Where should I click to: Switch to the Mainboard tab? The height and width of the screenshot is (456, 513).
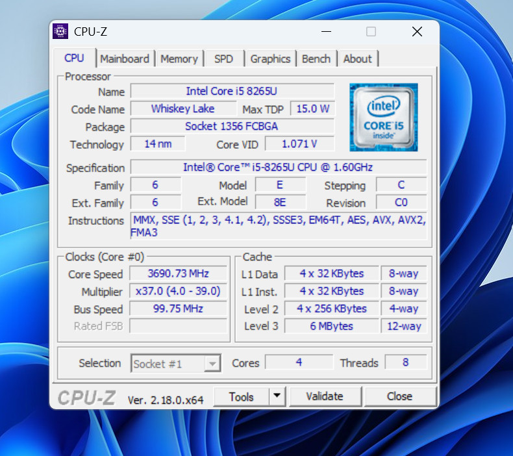(x=125, y=59)
